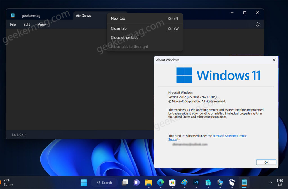Viewport: 288px width, 189px height.
Task: Click into the Notepad text editing area
Action: (80, 79)
